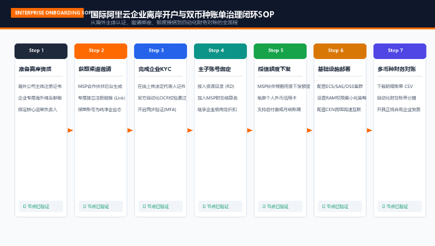Click the line MSP合作伙伴后台生成
This screenshot has width=435, height=246.
pyautogui.click(x=100, y=86)
